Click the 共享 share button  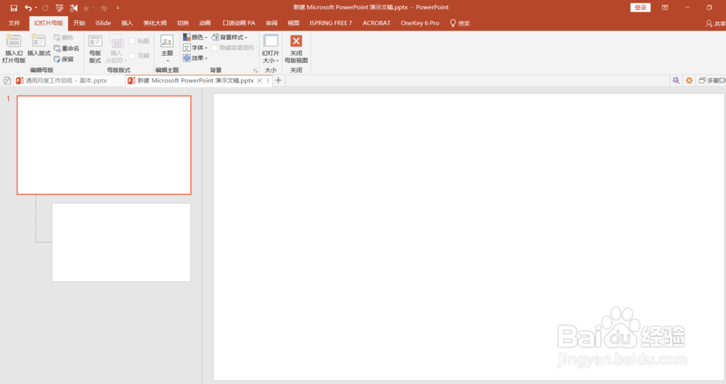click(716, 24)
